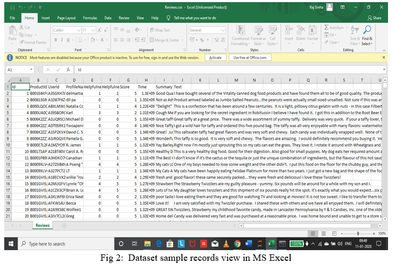
Task: Click Use free at Office.com button
Action: click(x=250, y=58)
